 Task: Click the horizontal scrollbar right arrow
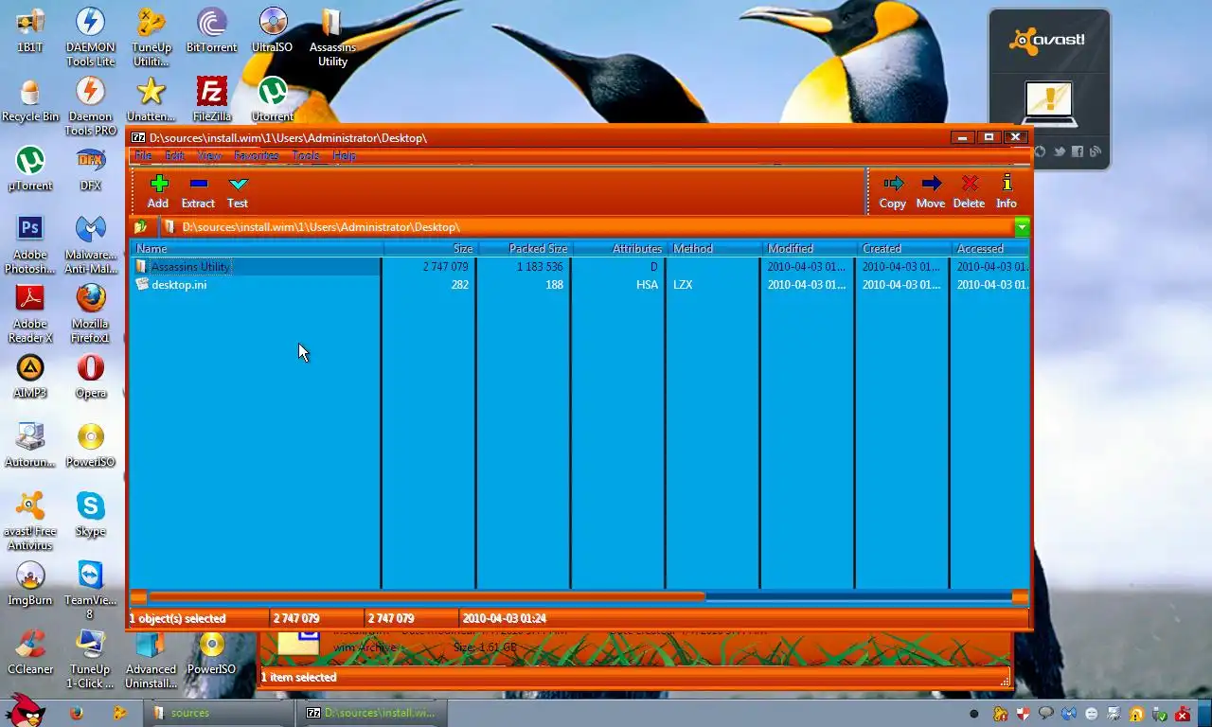[1020, 597]
